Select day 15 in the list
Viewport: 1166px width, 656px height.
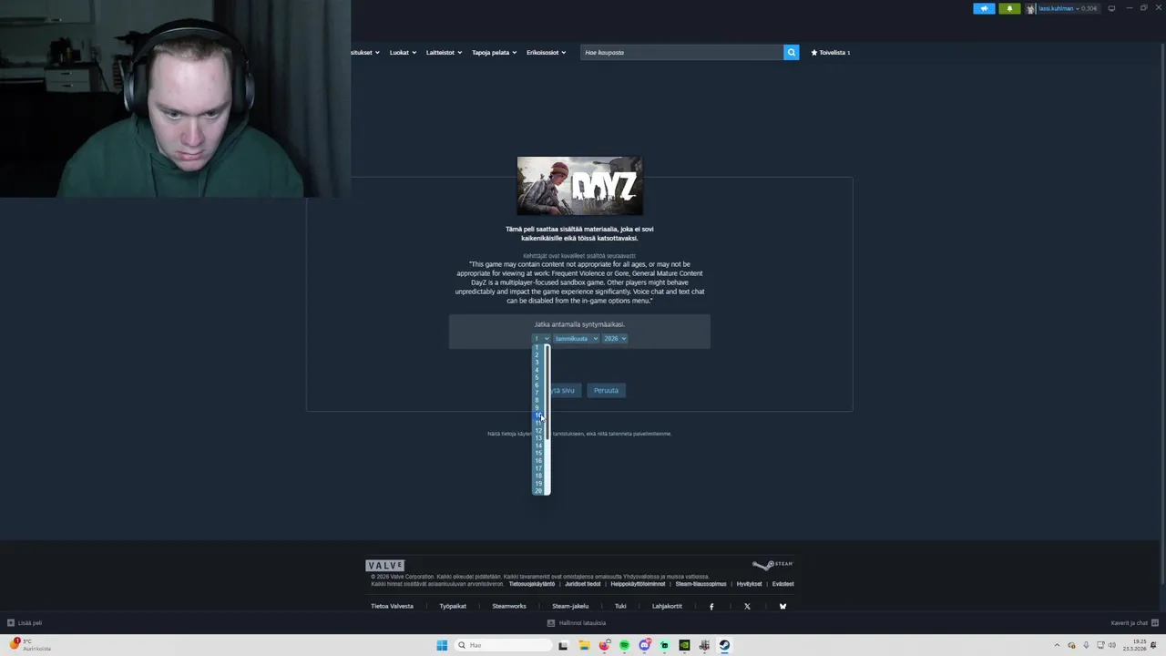coord(538,453)
